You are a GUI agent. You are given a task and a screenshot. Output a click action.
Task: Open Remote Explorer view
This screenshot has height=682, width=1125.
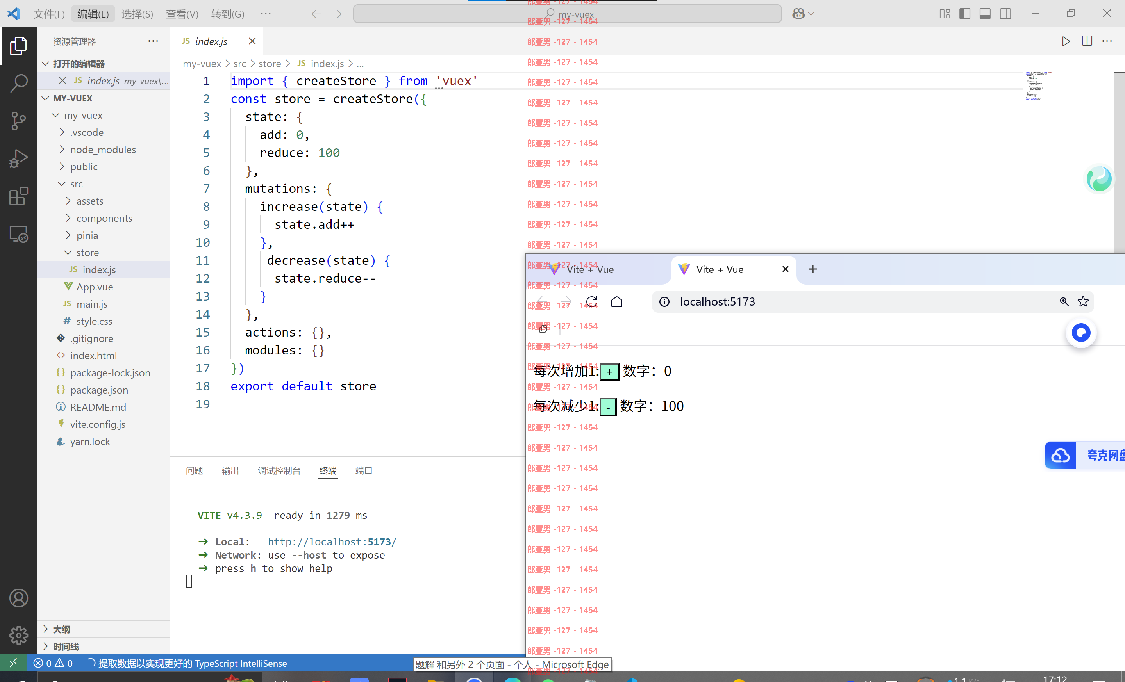(x=18, y=234)
